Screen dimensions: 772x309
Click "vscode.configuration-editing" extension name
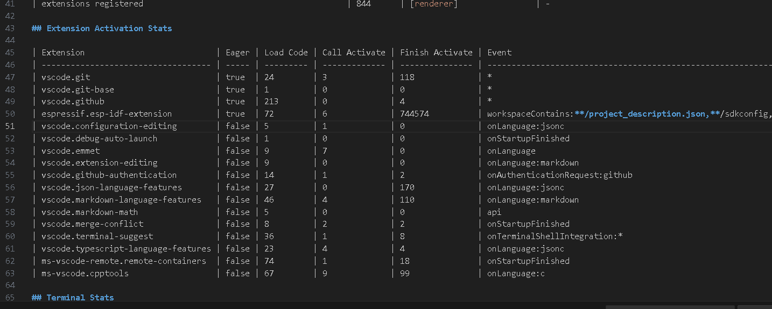(109, 126)
